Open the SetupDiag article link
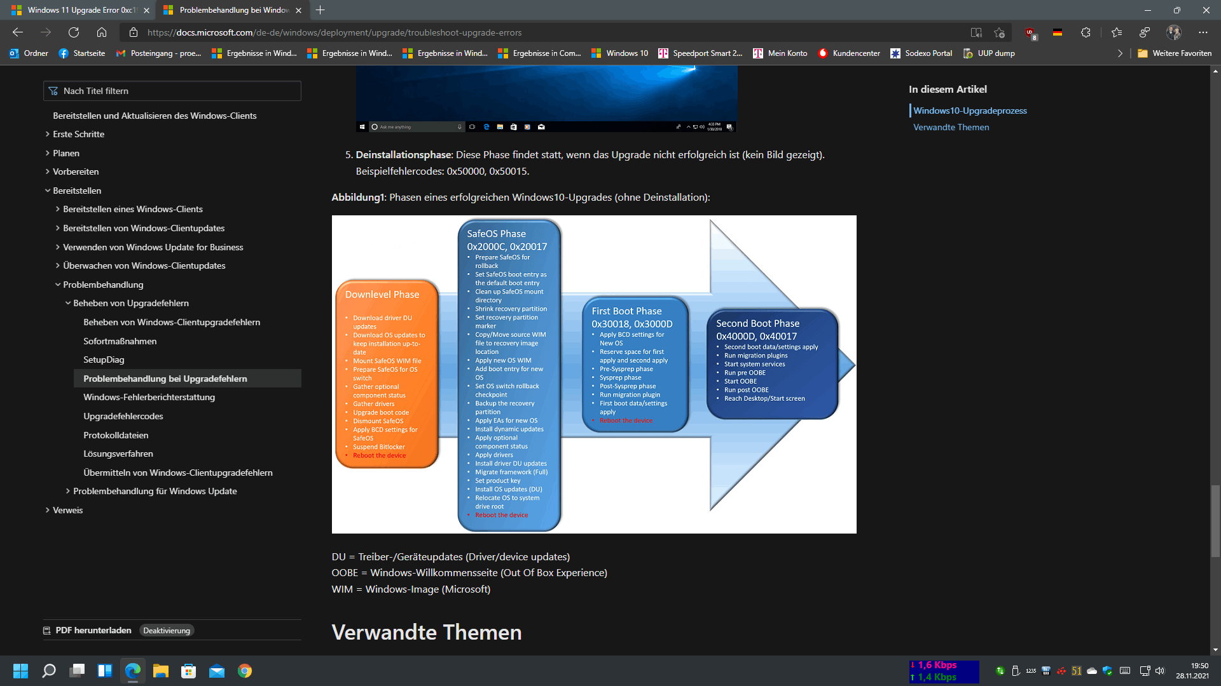The image size is (1221, 686). click(104, 360)
